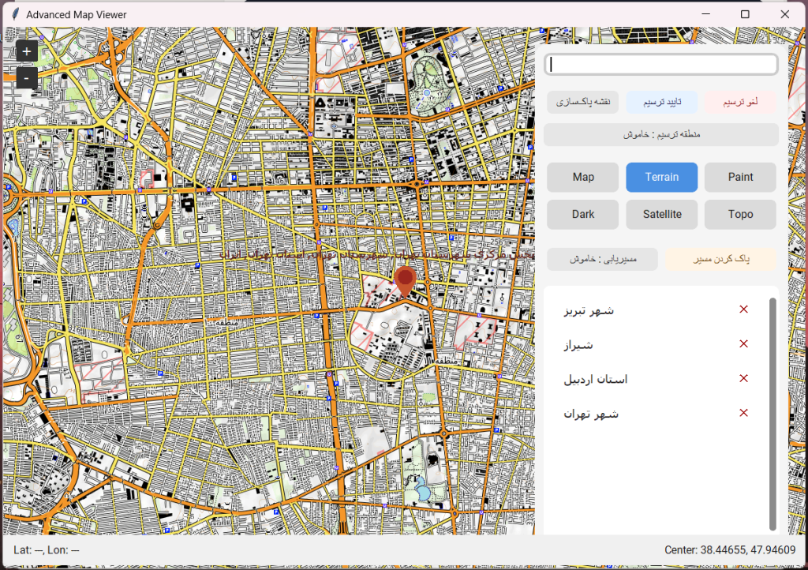808x570 pixels.
Task: Switch to Terrain map style
Action: [x=661, y=178]
